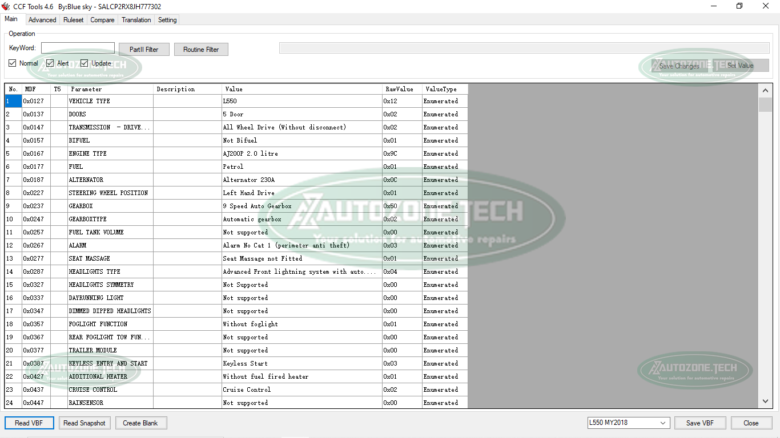Screen dimensions: 780x438
Task: Switch to the Ruleset tab
Action: pyautogui.click(x=73, y=19)
